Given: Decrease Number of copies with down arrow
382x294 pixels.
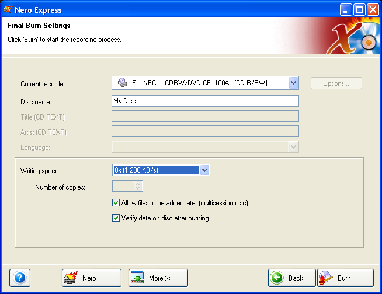Looking at the screenshot, I should (138, 188).
